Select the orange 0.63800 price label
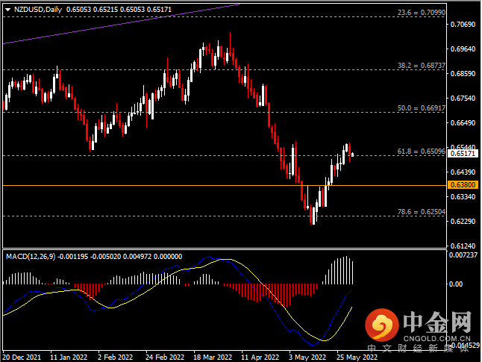The height and width of the screenshot is (362, 482). tap(463, 184)
